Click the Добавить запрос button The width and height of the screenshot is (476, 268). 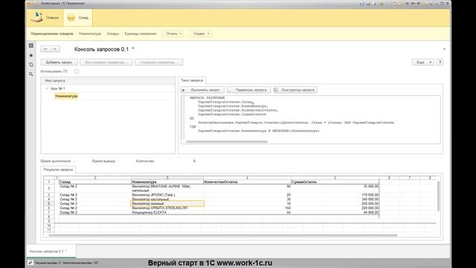[59, 63]
